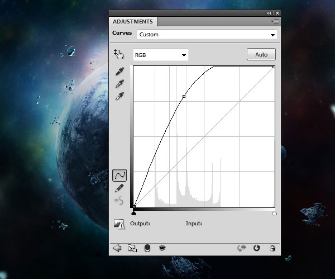Pick the white point eyedropper
The width and height of the screenshot is (335, 279).
(119, 96)
